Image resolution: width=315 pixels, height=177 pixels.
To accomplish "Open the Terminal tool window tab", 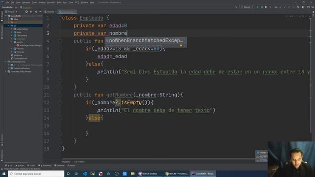I will point(60,166).
